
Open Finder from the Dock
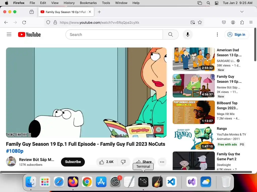click(x=31, y=182)
